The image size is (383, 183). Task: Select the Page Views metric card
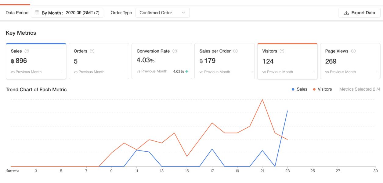[350, 61]
